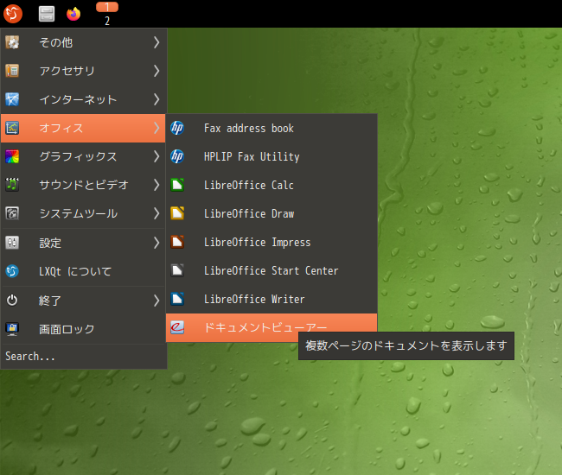Click the 画面ロック monitor icon

pos(12,329)
